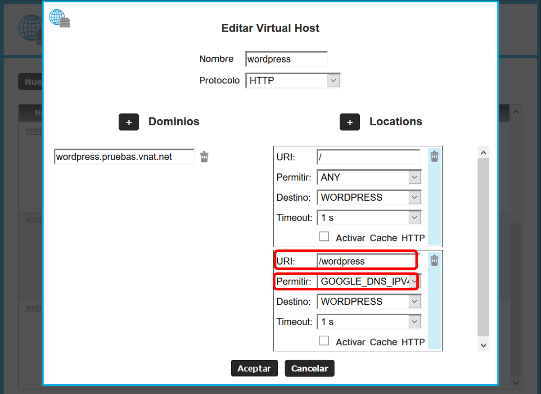The width and height of the screenshot is (541, 394).
Task: Enable Activar Cache HTTP for the /wordpress location
Action: pos(324,340)
